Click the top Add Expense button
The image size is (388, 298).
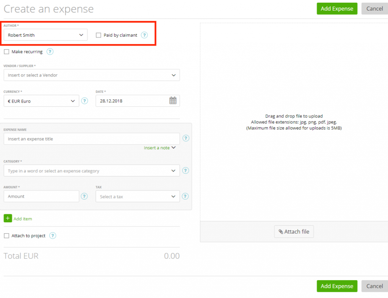[336, 8]
